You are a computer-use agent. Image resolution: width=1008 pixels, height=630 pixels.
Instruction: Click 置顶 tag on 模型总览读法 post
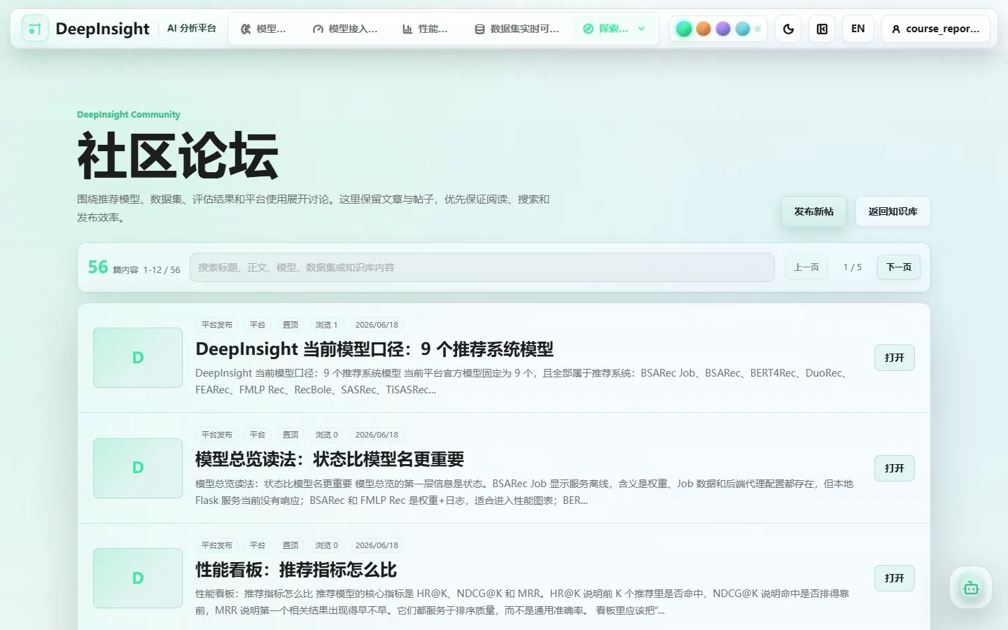(x=290, y=435)
